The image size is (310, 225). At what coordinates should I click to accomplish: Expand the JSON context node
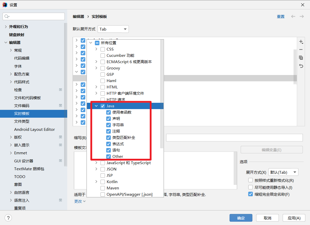click(x=96, y=169)
